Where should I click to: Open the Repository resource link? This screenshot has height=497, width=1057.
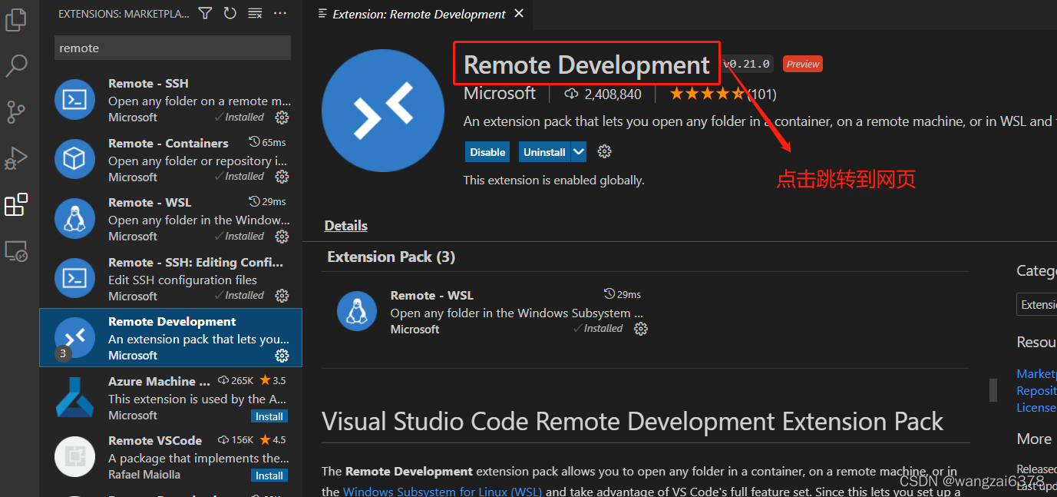(1036, 390)
